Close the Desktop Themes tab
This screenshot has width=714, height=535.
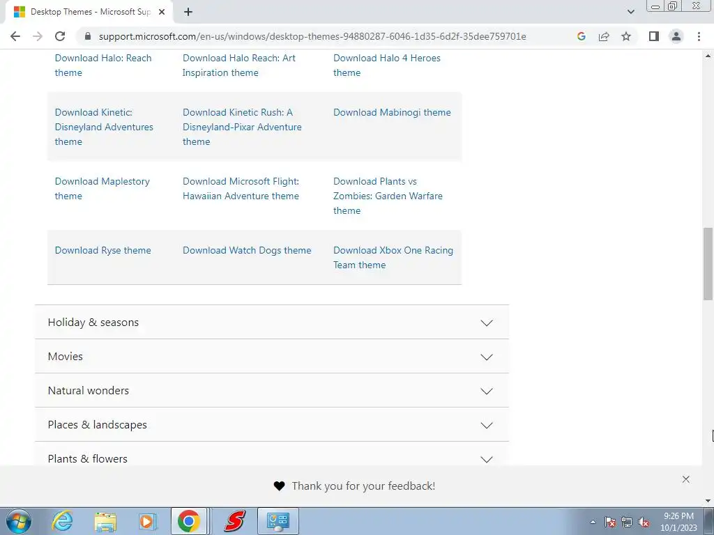coord(162,12)
